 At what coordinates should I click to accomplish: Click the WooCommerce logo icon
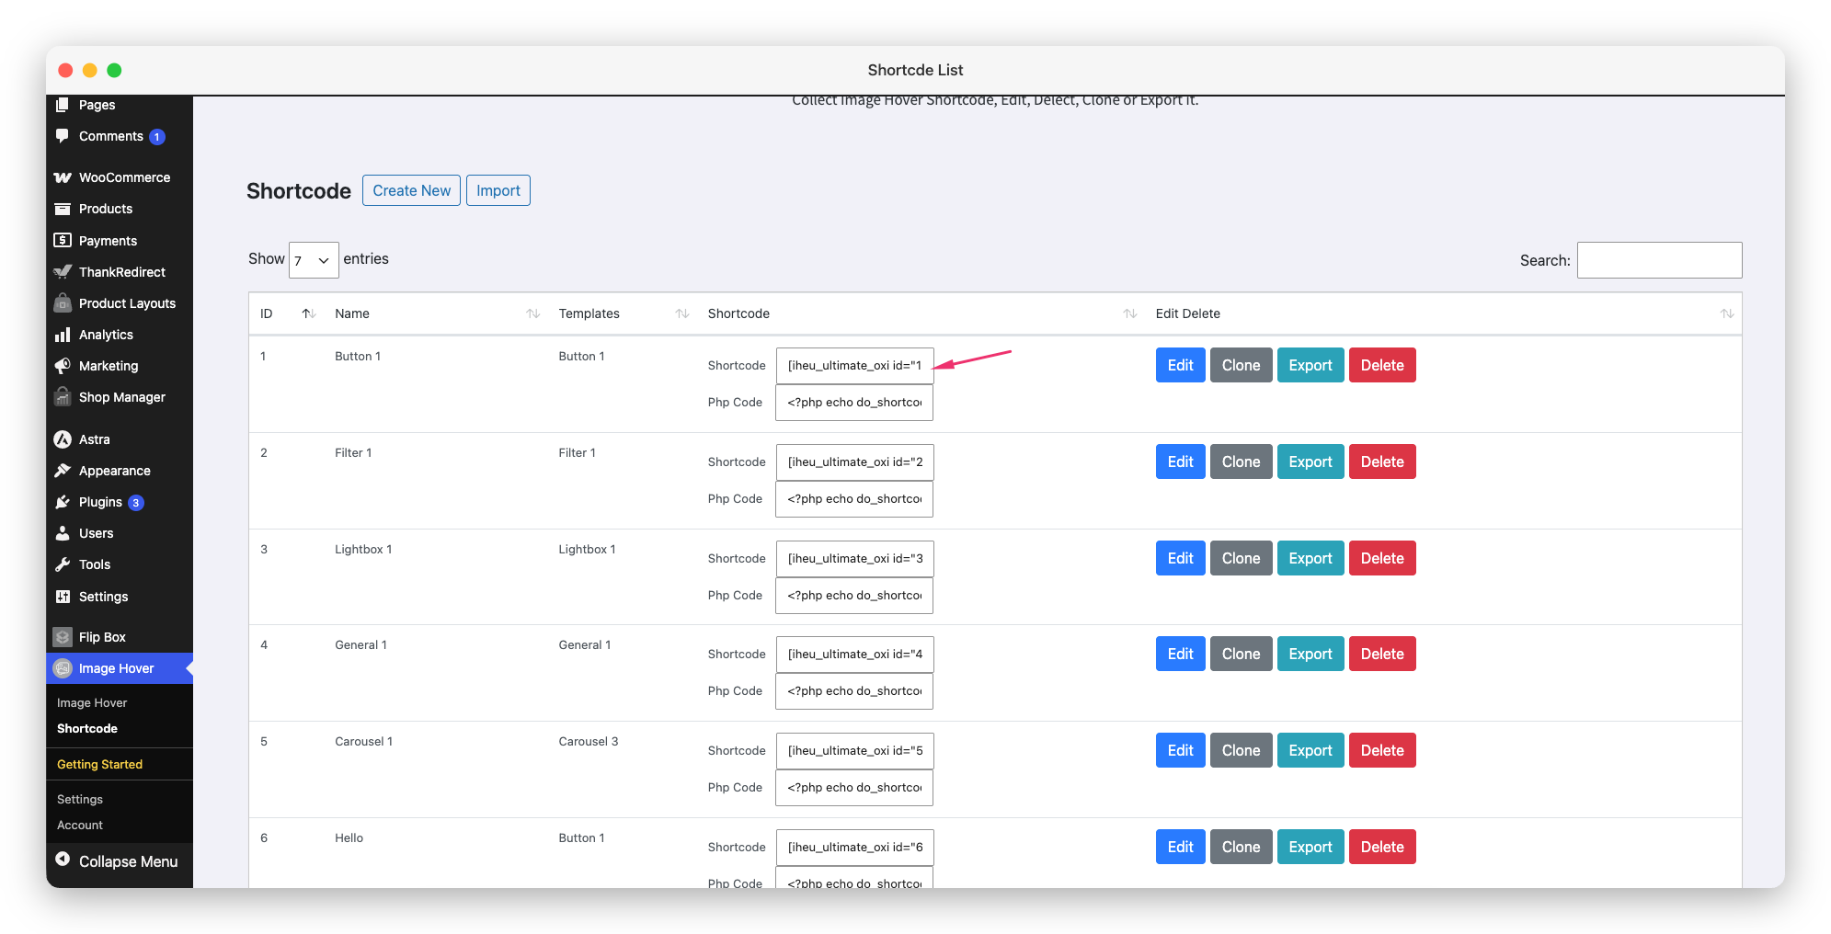coord(63,177)
